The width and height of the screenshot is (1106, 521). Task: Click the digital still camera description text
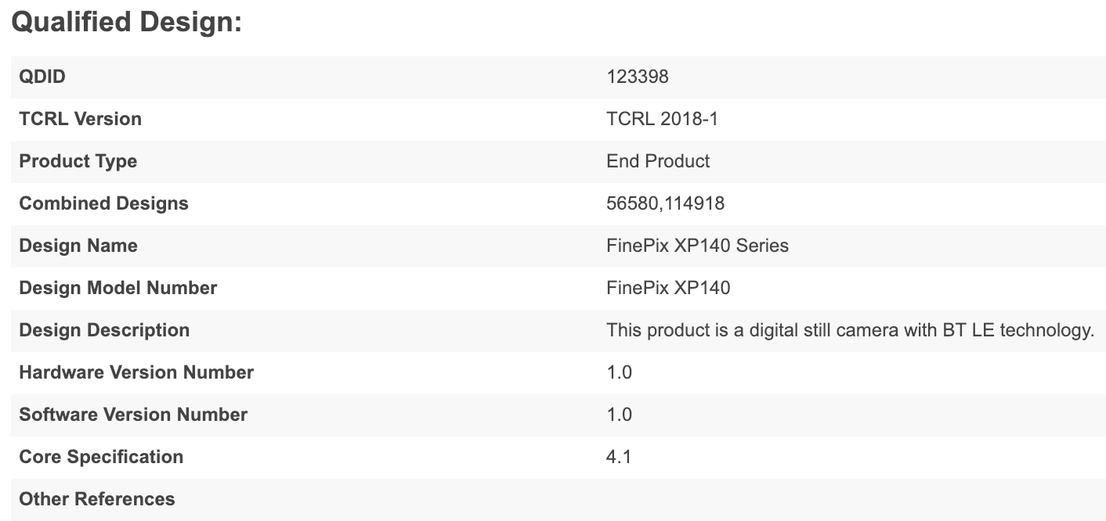tap(850, 330)
